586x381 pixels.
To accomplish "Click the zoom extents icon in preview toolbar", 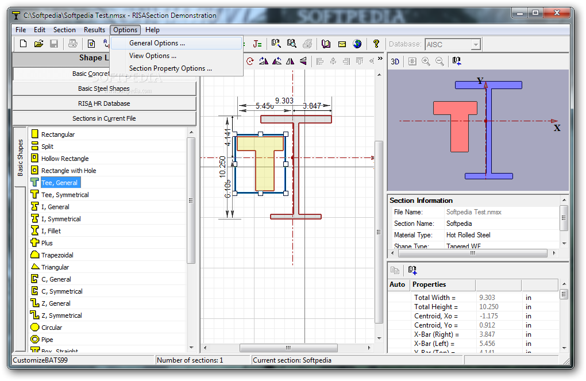I will pos(412,61).
